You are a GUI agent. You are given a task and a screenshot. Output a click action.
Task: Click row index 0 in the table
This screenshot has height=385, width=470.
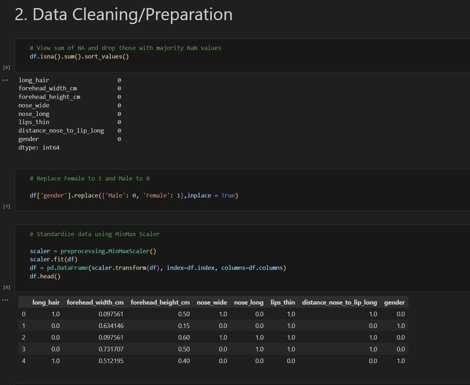(x=23, y=314)
